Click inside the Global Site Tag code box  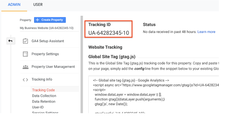tap(153, 95)
